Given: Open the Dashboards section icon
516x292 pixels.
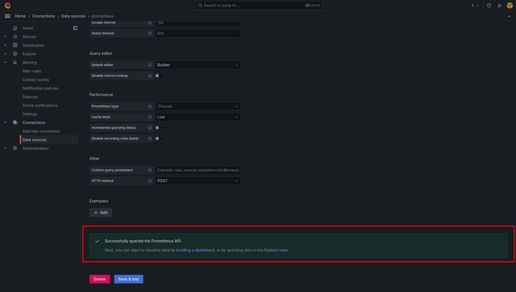Looking at the screenshot, I should click(15, 45).
